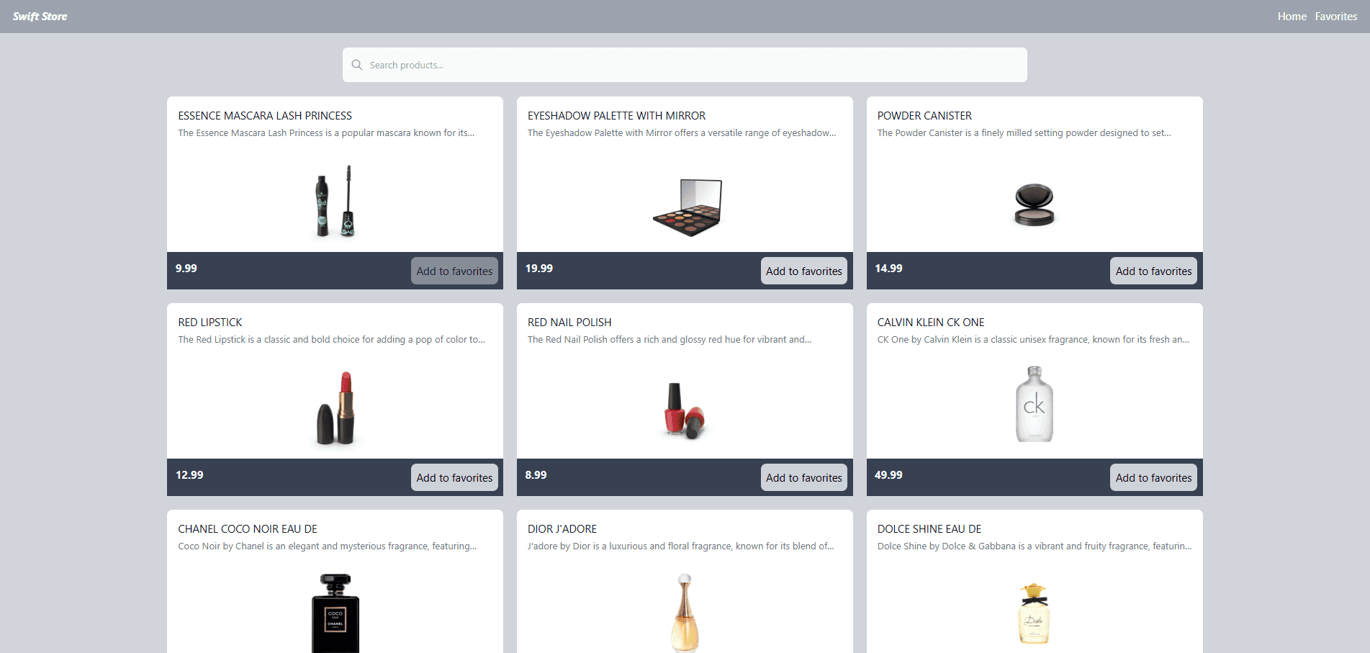Click the Dior J'adore bottle image
Image resolution: width=1370 pixels, height=653 pixels.
[x=685, y=613]
